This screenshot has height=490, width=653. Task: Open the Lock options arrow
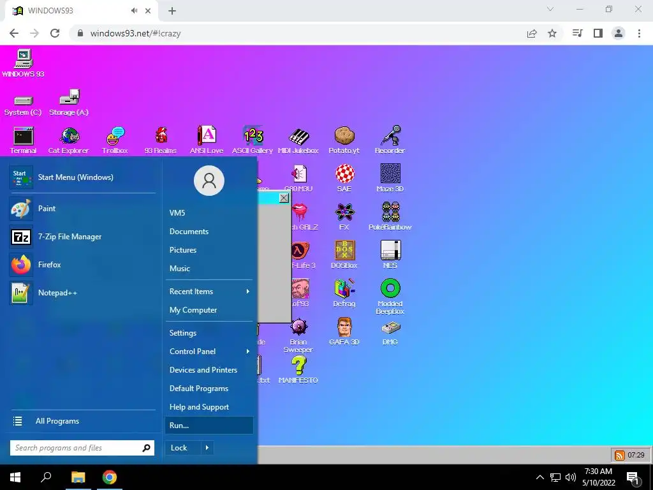[207, 448]
